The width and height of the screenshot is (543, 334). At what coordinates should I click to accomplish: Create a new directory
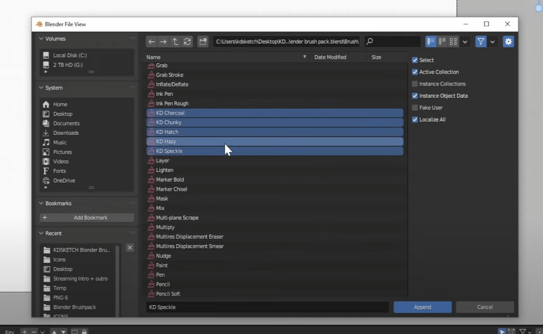pyautogui.click(x=203, y=42)
